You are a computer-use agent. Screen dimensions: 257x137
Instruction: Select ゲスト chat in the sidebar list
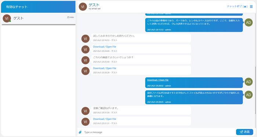click(x=38, y=18)
